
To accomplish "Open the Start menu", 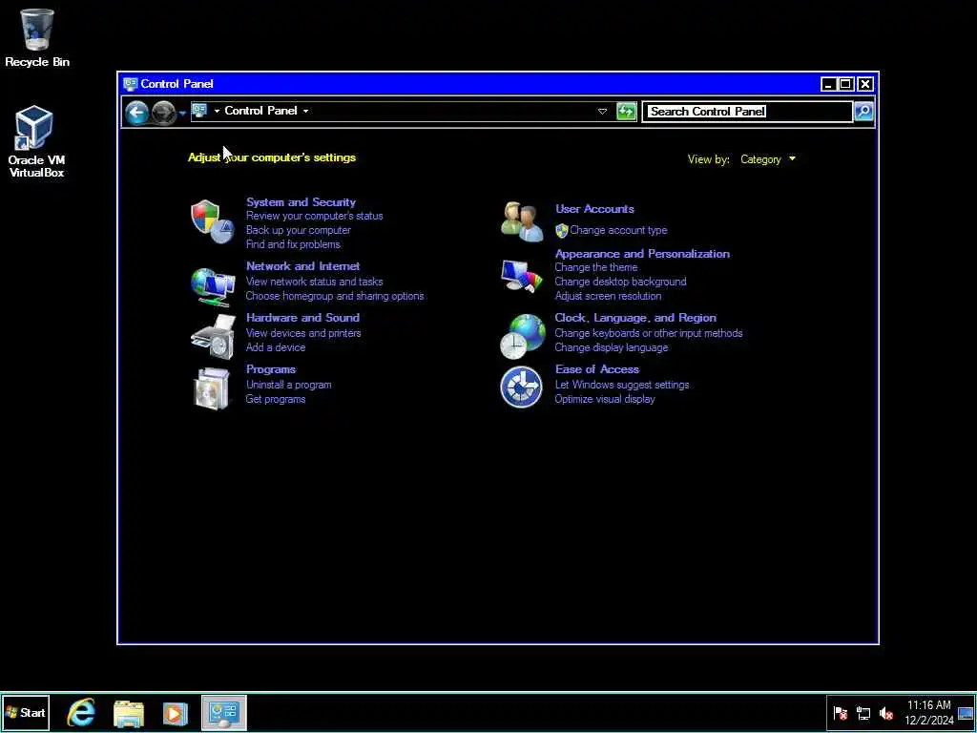I will 26,713.
